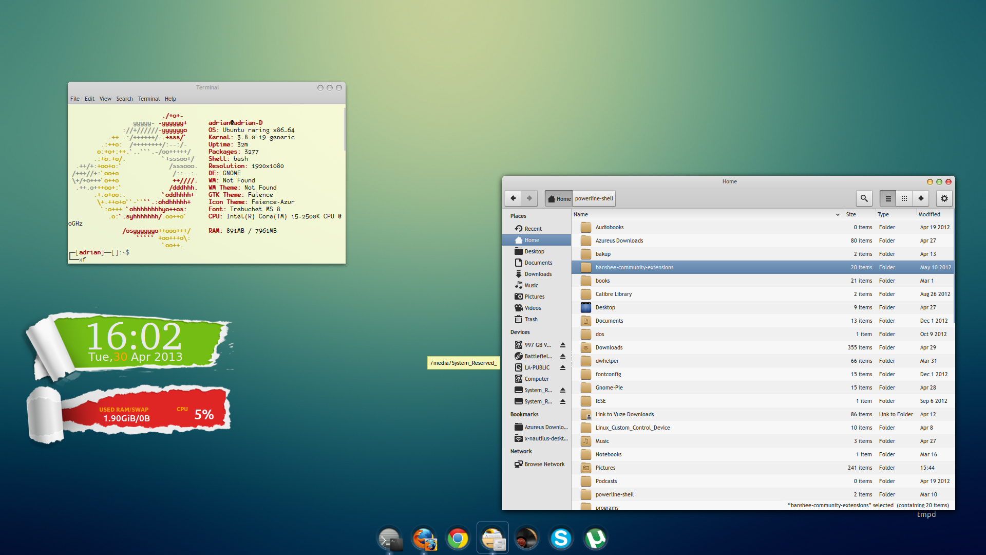Open Search menu in Terminal window
This screenshot has width=986, height=555.
124,99
